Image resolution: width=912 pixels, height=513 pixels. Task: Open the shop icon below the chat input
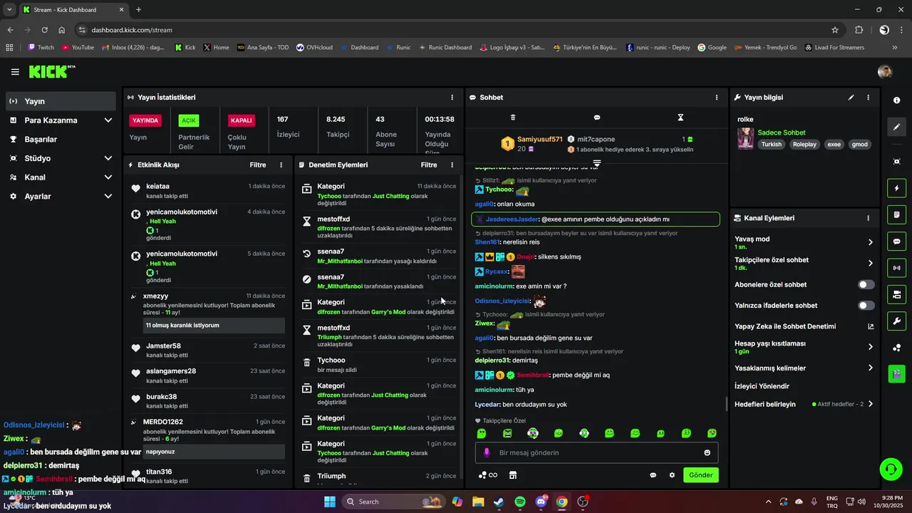coord(512,475)
